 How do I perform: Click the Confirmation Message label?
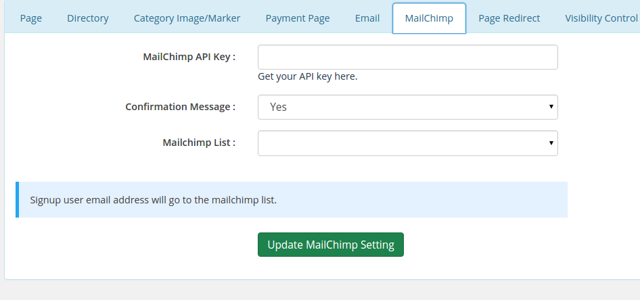click(x=180, y=107)
